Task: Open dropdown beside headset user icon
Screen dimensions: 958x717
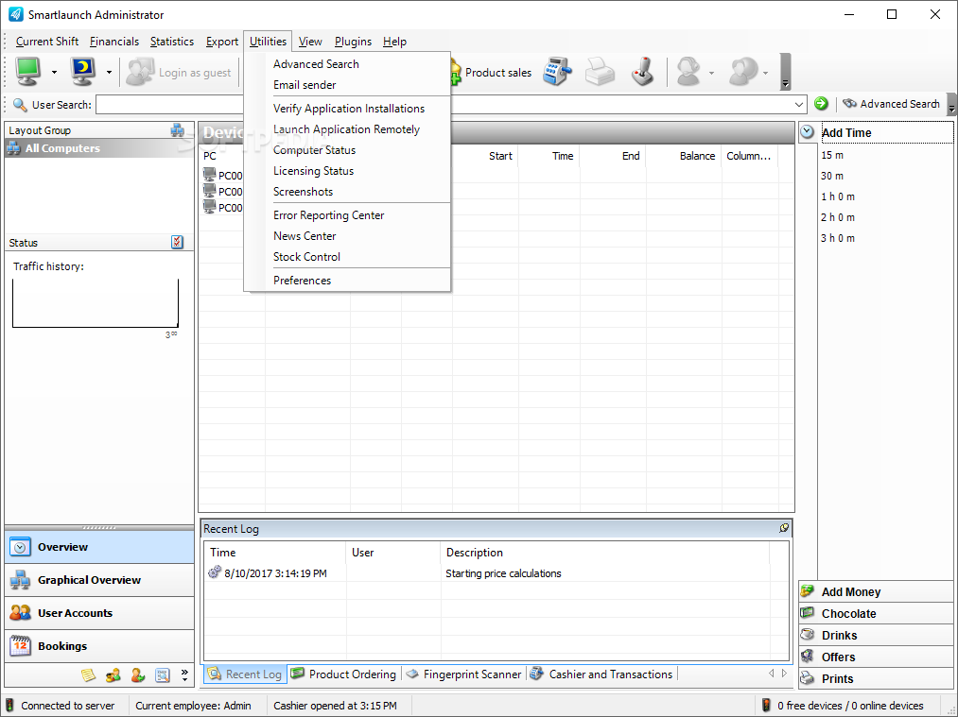Action: pyautogui.click(x=711, y=73)
